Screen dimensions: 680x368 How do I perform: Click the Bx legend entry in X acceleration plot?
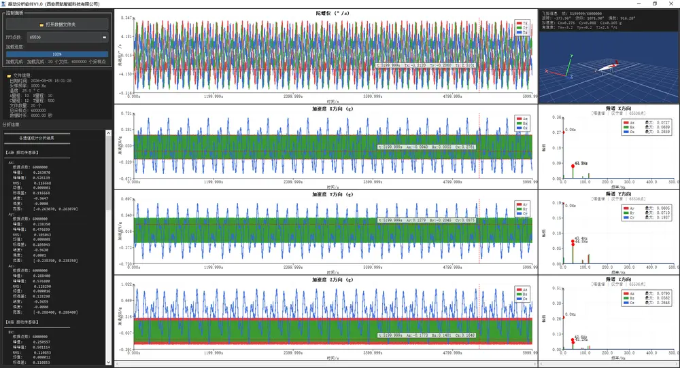coord(522,124)
